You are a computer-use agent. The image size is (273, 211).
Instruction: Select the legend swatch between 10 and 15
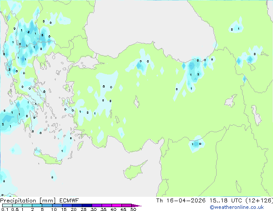point(57,205)
